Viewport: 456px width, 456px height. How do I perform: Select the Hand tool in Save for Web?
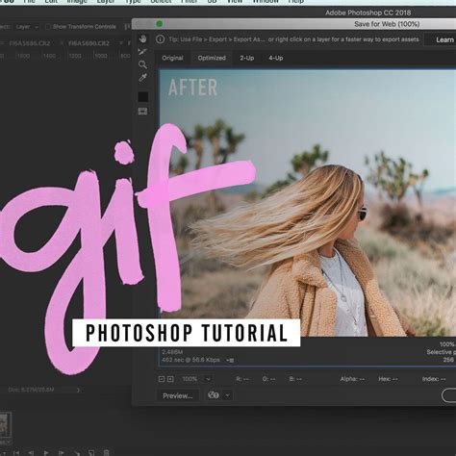[x=142, y=39]
